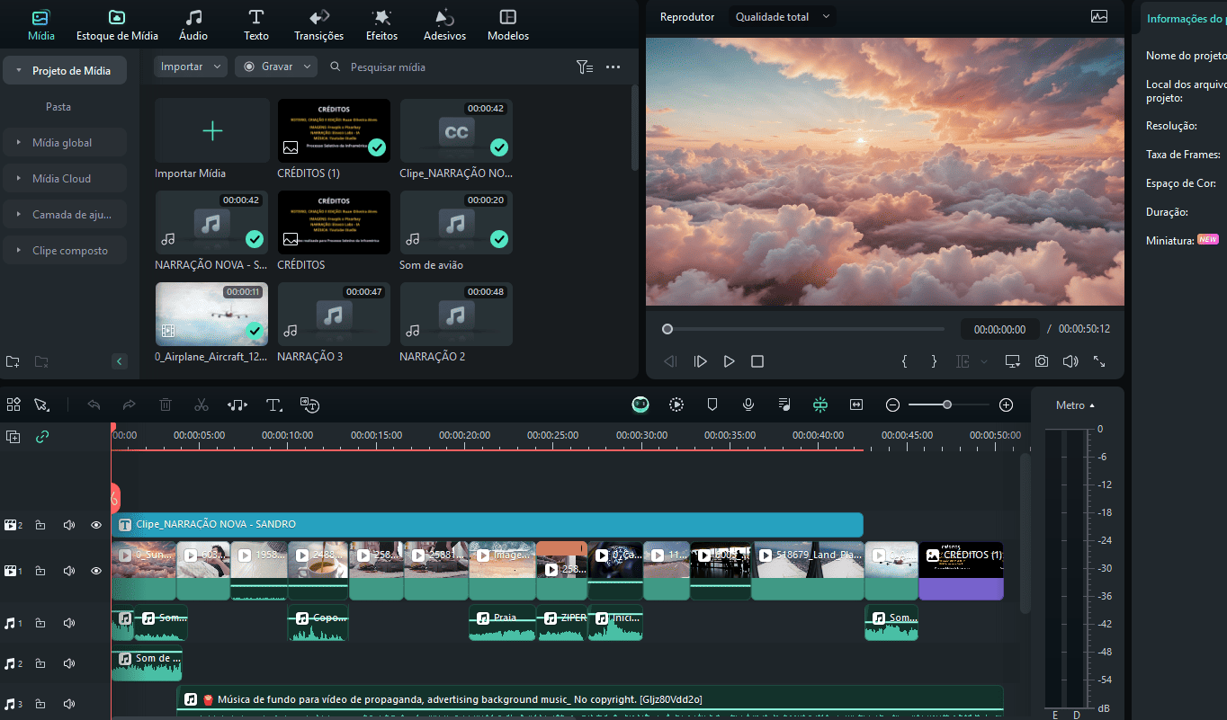Click the delete trash icon in timeline toolbar
This screenshot has height=720, width=1227.
click(166, 405)
